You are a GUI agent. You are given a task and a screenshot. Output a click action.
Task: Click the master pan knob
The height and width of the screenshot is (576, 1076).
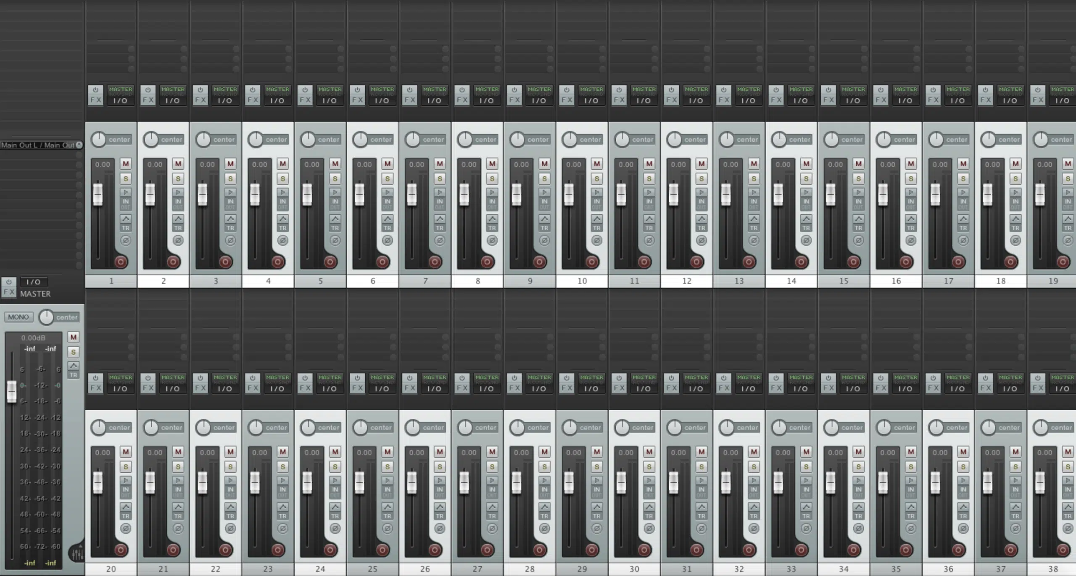46,317
